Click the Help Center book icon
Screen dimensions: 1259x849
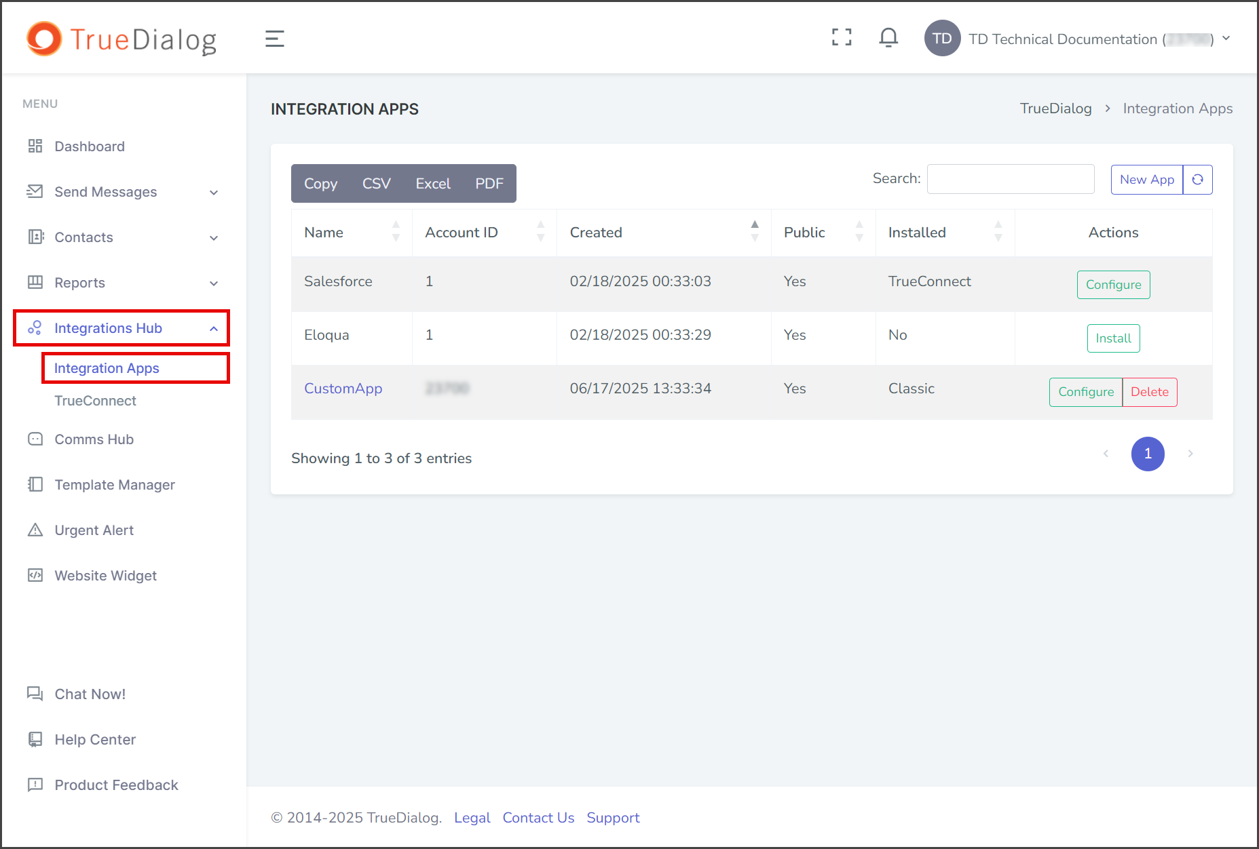[35, 739]
